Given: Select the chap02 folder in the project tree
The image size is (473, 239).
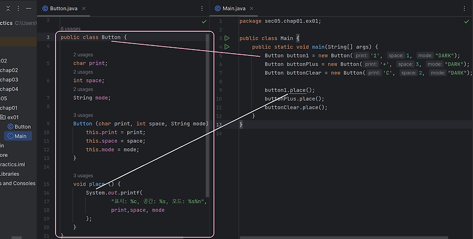Looking at the screenshot, I should (9, 70).
